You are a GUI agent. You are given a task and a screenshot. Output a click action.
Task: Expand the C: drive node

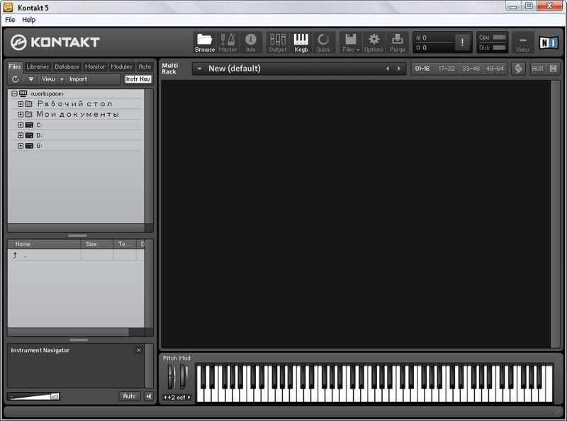[x=21, y=125]
